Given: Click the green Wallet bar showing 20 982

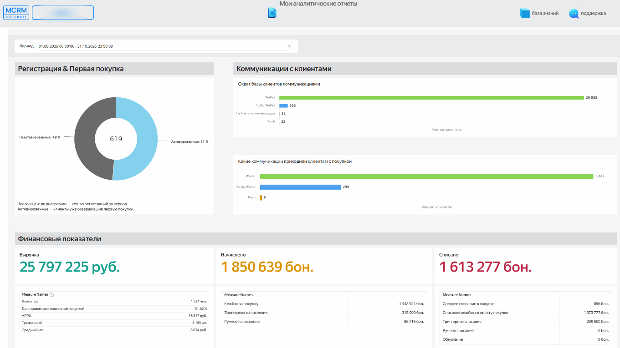Looking at the screenshot, I should 431,98.
